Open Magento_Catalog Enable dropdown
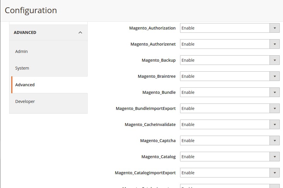This screenshot has width=283, height=188. point(230,157)
